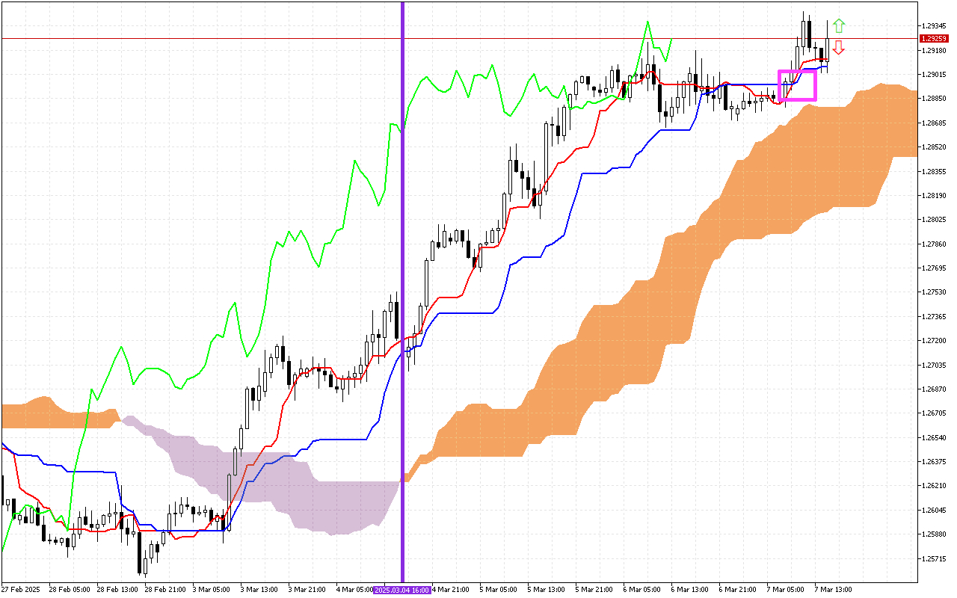Click the 6 Mar 21:00 time label
This screenshot has width=957, height=598.
(x=738, y=590)
